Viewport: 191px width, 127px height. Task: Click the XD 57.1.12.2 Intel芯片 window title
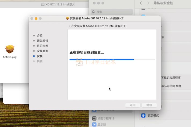60,5
